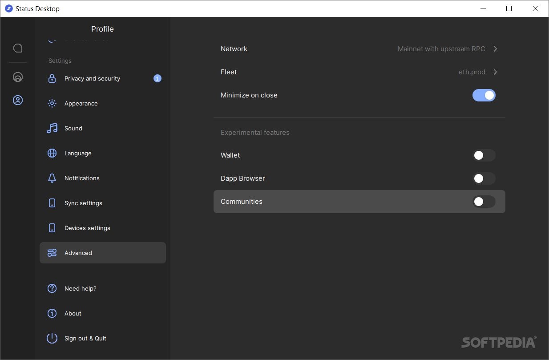The image size is (549, 360).
Task: Click the 'Wallet' feature label
Action: (230, 155)
